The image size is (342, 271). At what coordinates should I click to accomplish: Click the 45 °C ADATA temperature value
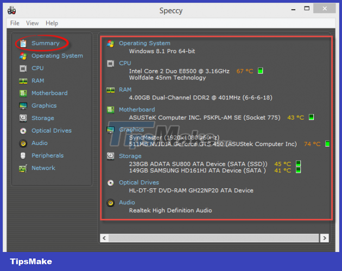[283, 164]
